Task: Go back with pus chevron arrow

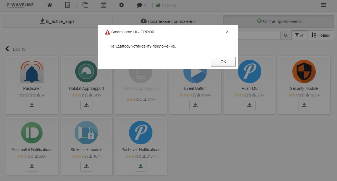Action: [x=8, y=49]
